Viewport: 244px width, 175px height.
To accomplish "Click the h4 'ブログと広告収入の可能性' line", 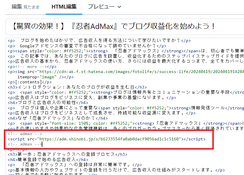I will pos(48,103).
